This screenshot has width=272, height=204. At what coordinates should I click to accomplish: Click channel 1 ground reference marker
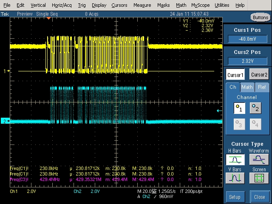click(7, 71)
